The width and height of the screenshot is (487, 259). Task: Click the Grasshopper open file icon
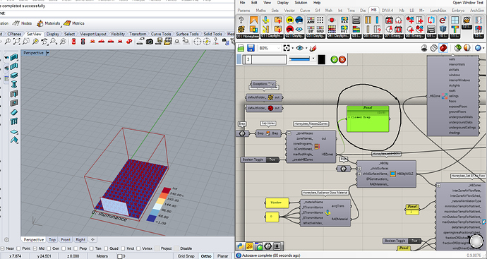point(241,48)
